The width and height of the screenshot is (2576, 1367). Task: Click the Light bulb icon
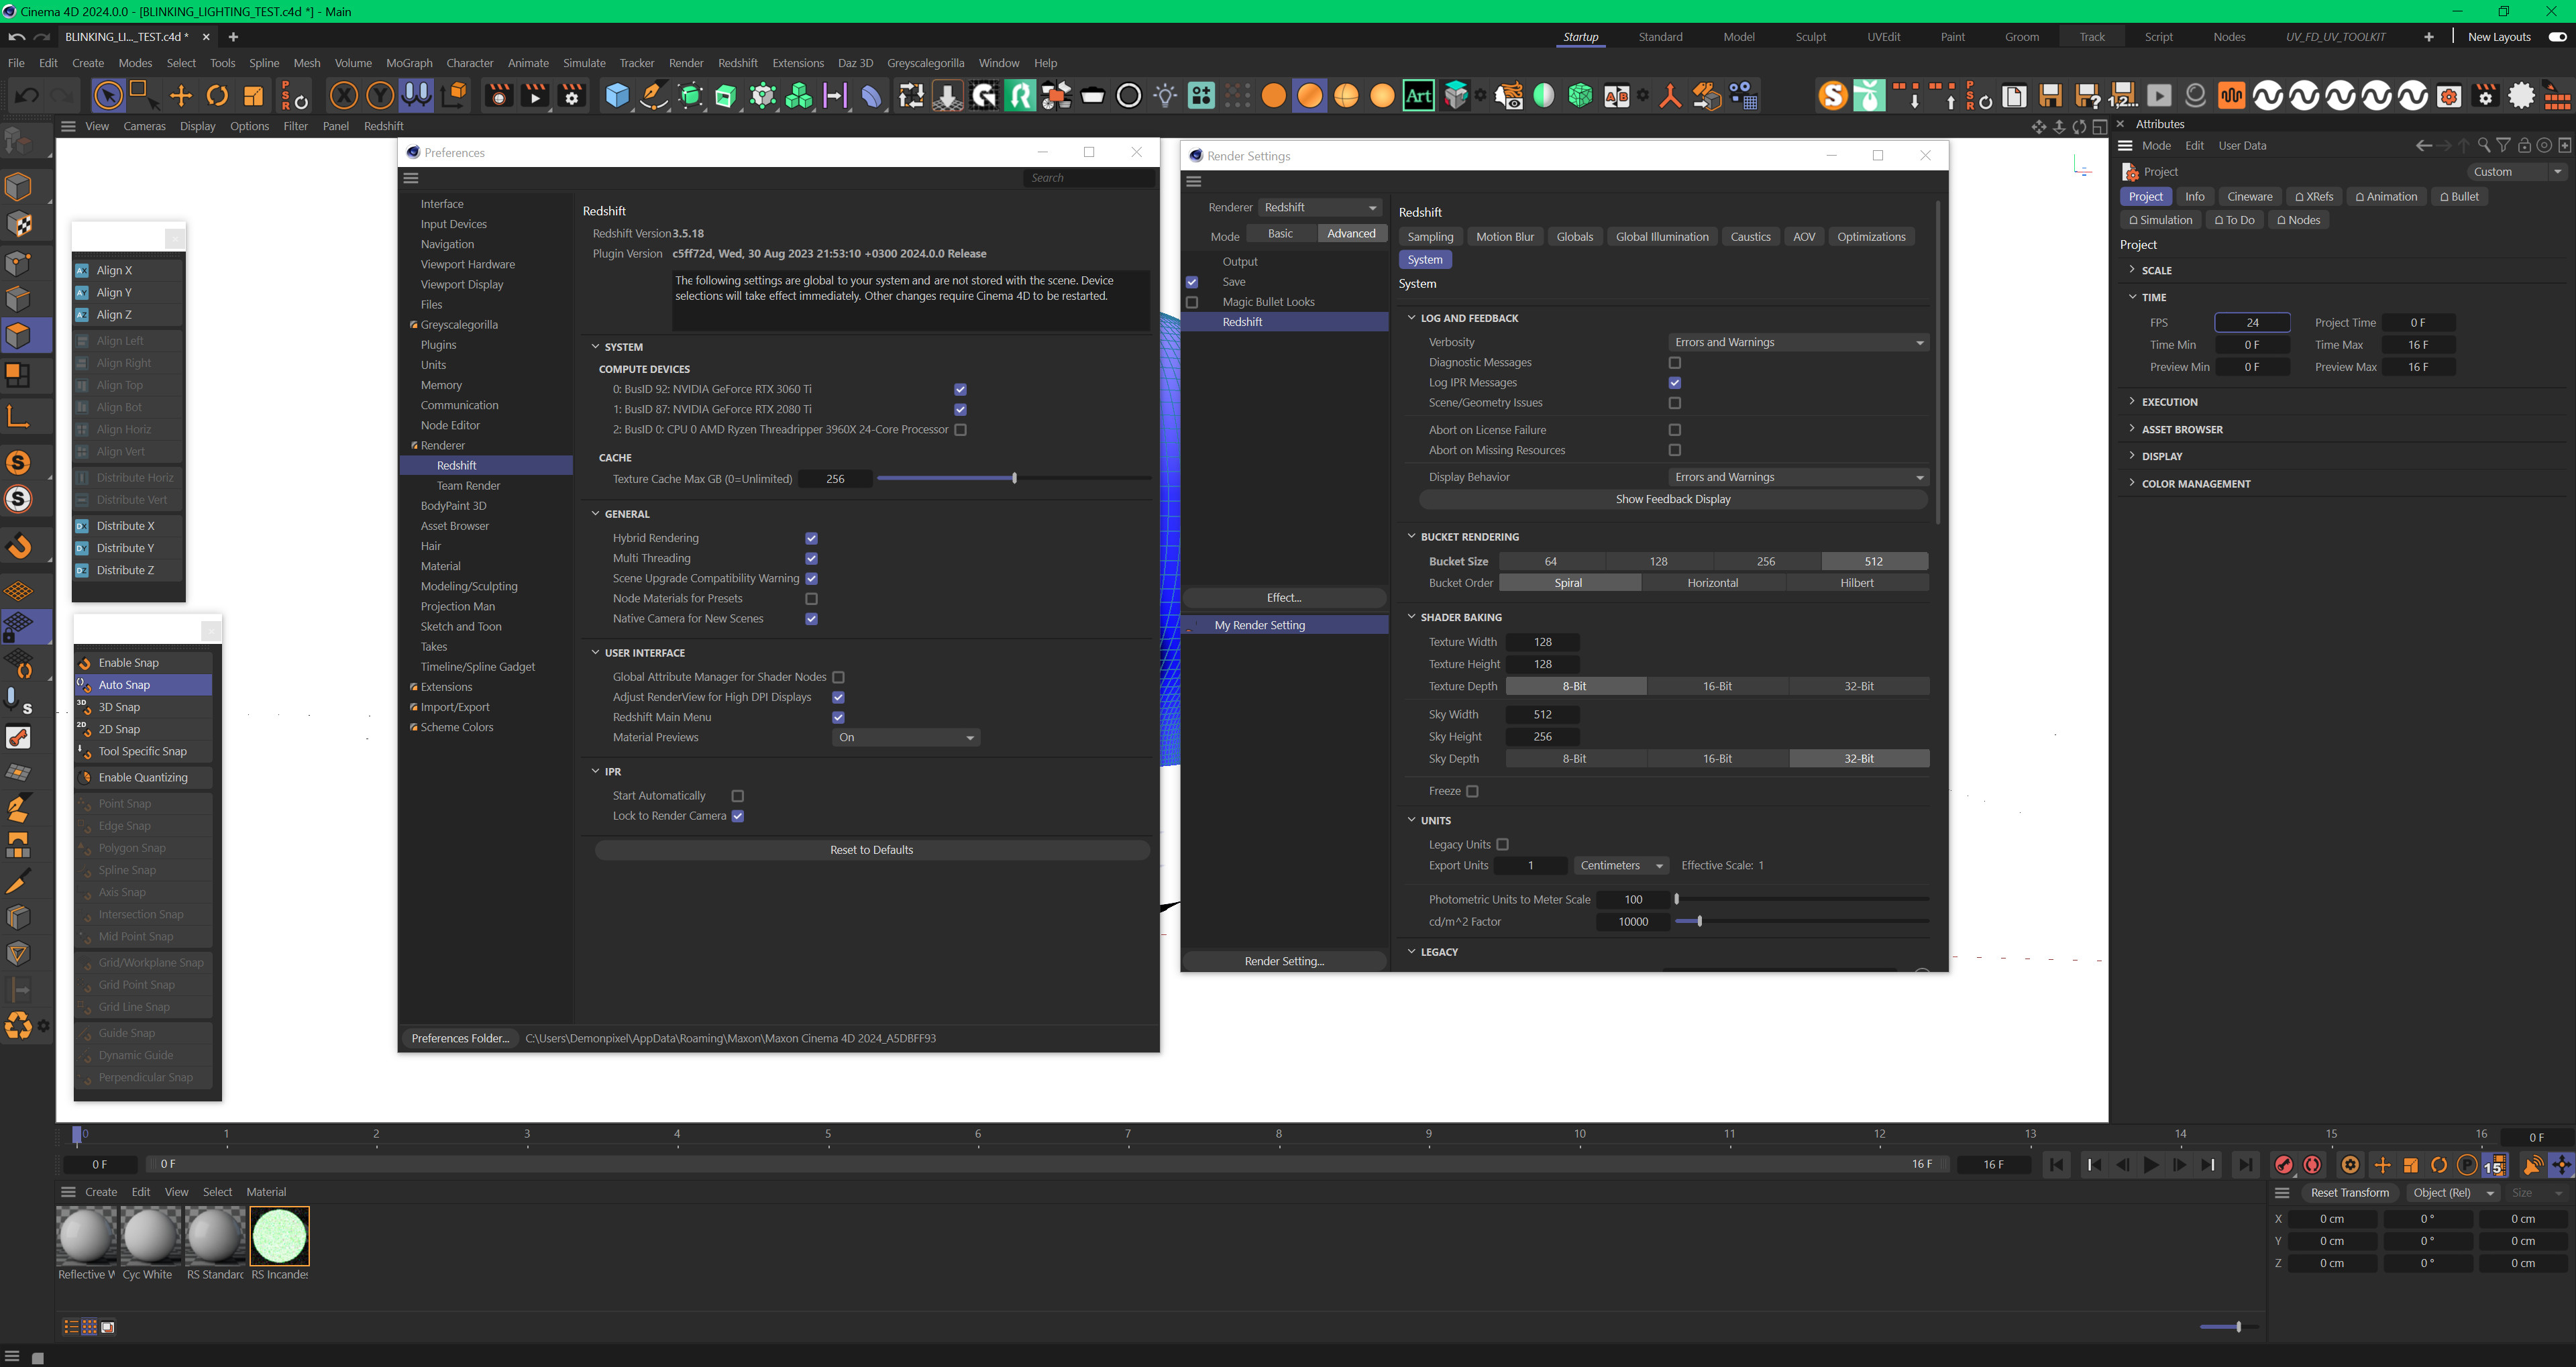point(1165,96)
